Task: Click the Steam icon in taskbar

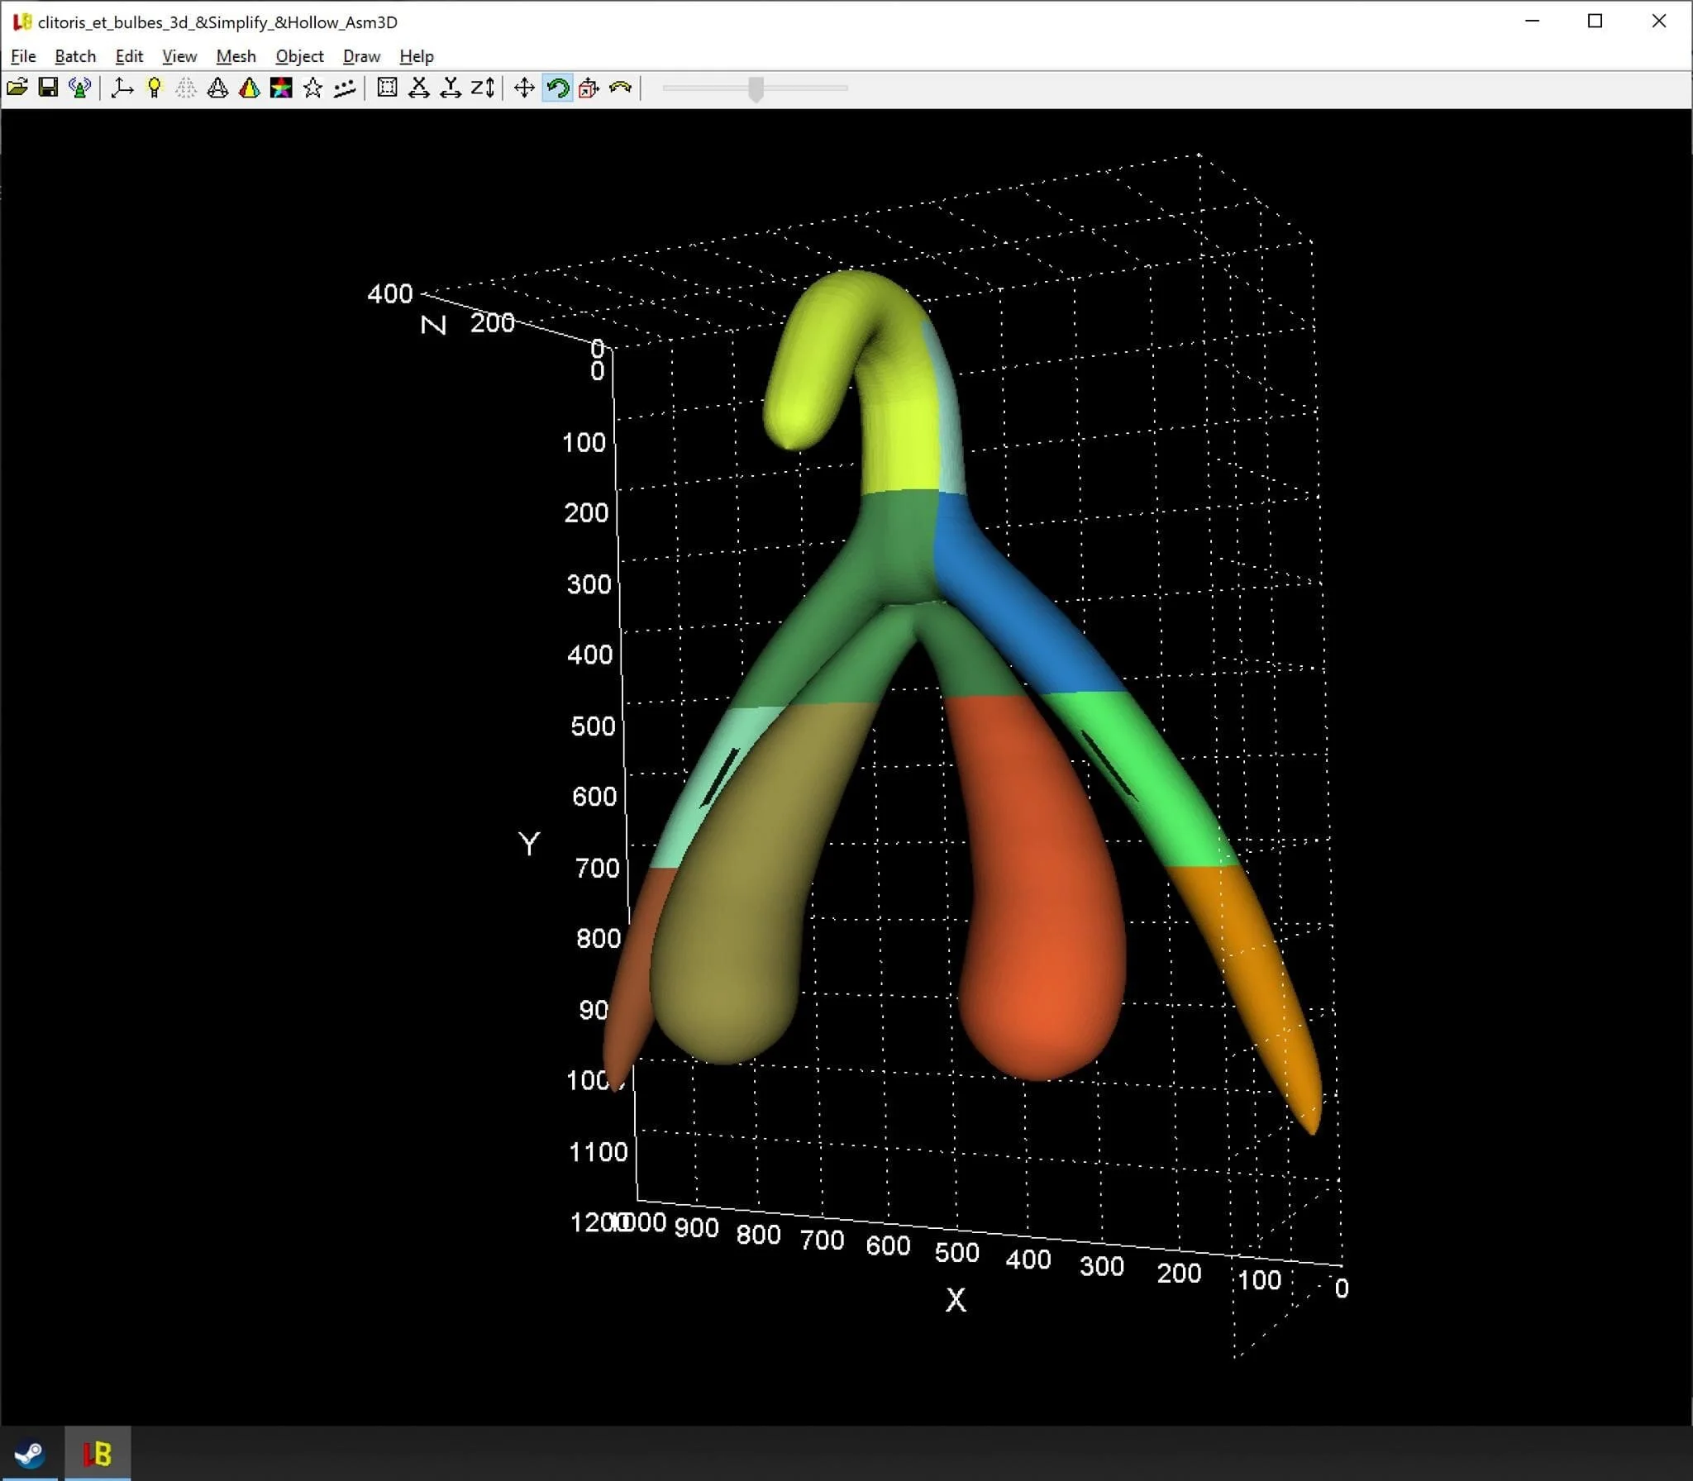Action: click(30, 1454)
